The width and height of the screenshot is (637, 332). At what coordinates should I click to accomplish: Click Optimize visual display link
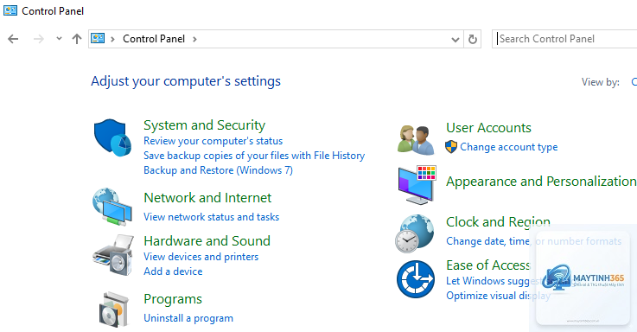point(498,296)
